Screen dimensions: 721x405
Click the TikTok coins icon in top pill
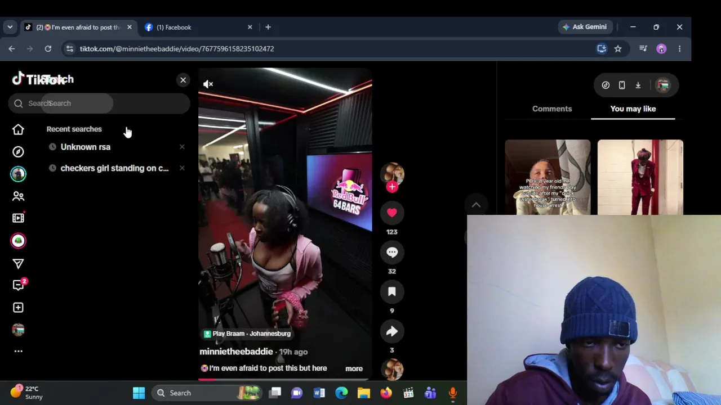tap(606, 85)
